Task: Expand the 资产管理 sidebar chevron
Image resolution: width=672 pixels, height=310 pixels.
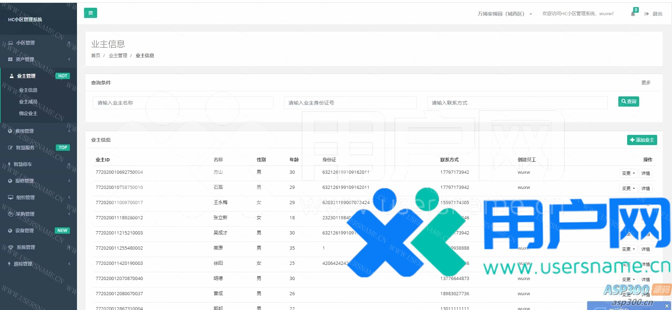Action: [x=69, y=59]
